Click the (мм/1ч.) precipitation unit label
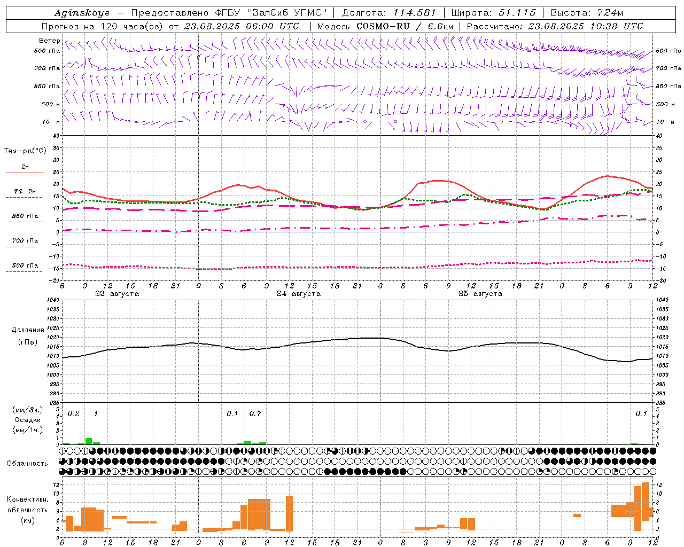Viewport: 684px width, 547px height. 28,430
